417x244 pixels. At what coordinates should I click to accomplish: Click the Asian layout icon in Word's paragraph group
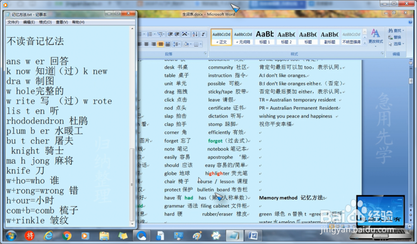pos(185,34)
